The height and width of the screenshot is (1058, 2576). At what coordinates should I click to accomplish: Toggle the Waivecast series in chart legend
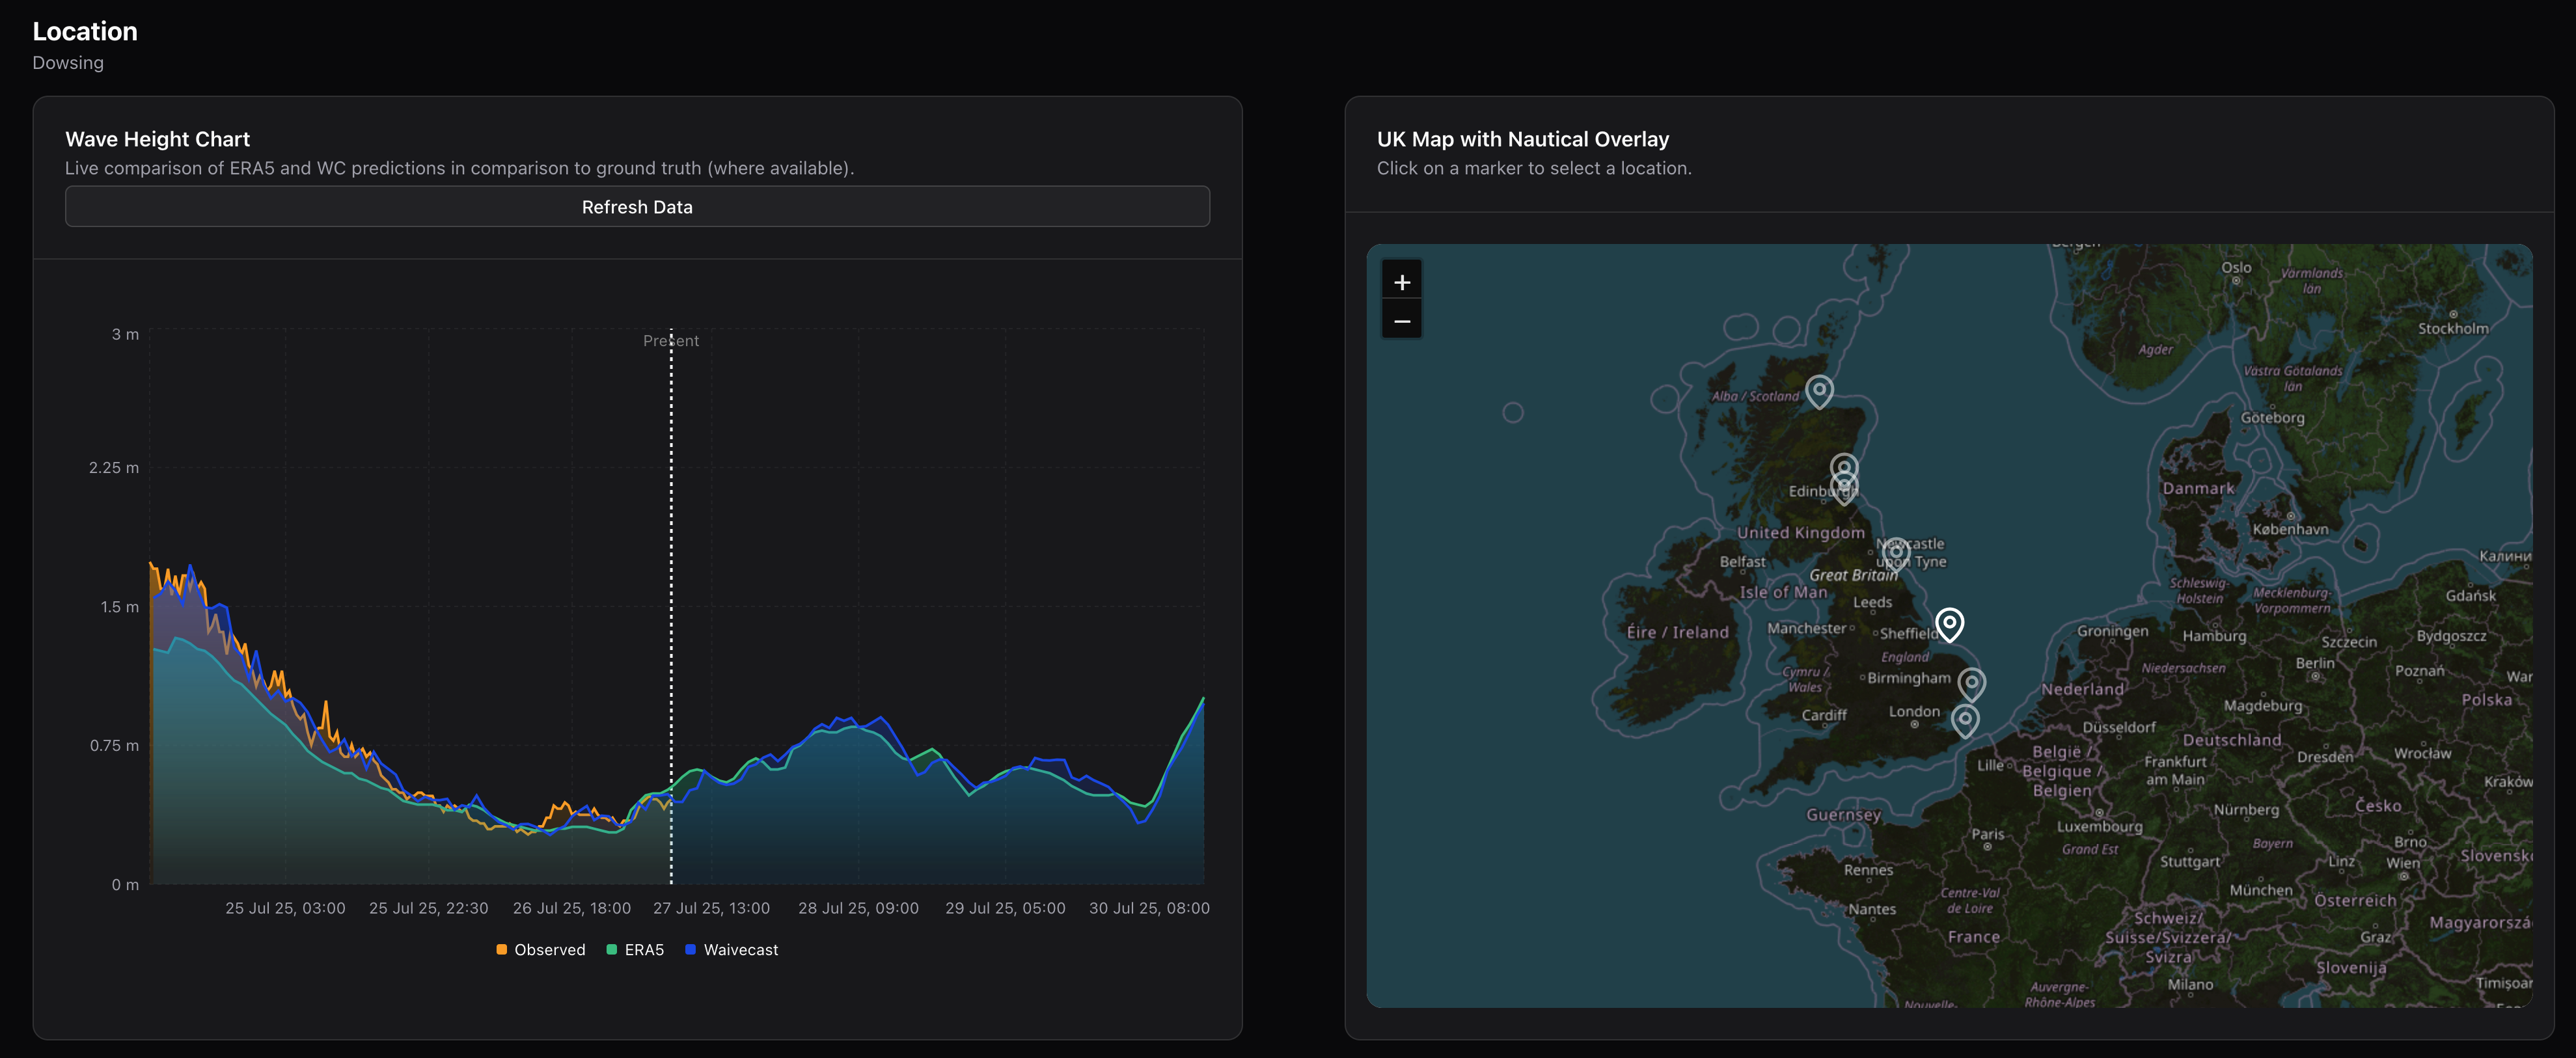click(x=740, y=950)
